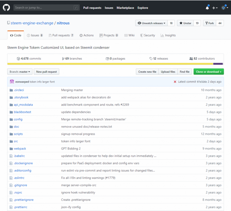
Task: Switch to the Security tab
Action: pyautogui.click(x=148, y=35)
